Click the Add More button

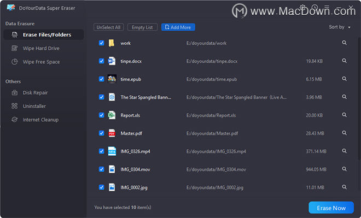click(178, 27)
